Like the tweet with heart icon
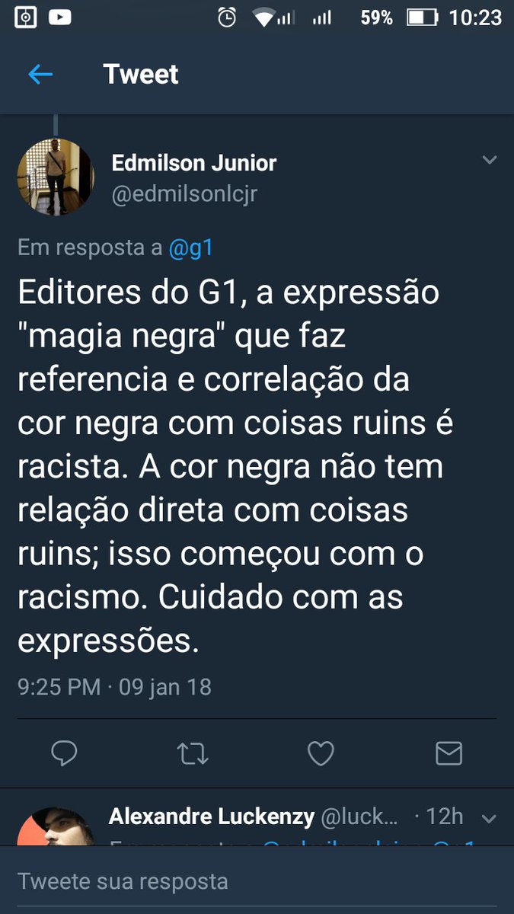The width and height of the screenshot is (514, 914). click(x=321, y=753)
